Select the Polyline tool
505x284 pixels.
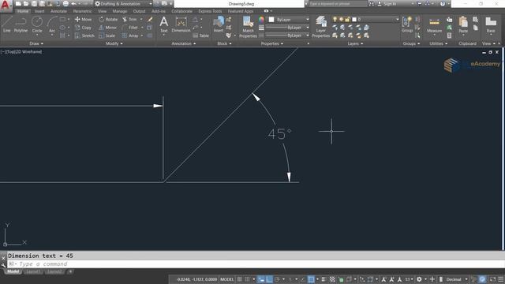coord(21,24)
